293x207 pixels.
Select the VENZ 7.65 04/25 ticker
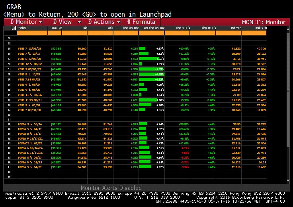[29, 79]
